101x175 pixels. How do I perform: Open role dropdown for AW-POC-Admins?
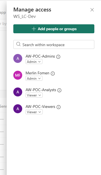34,62
